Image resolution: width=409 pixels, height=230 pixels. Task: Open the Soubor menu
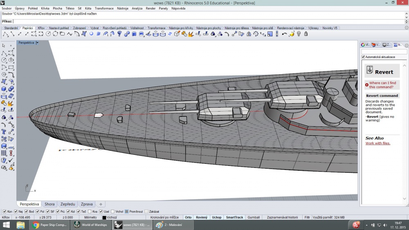pyautogui.click(x=7, y=8)
